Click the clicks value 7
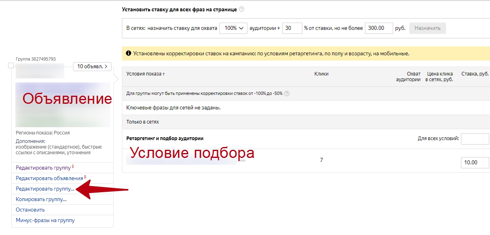 click(322, 160)
